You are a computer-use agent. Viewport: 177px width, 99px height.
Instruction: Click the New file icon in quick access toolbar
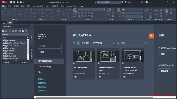(11, 2)
